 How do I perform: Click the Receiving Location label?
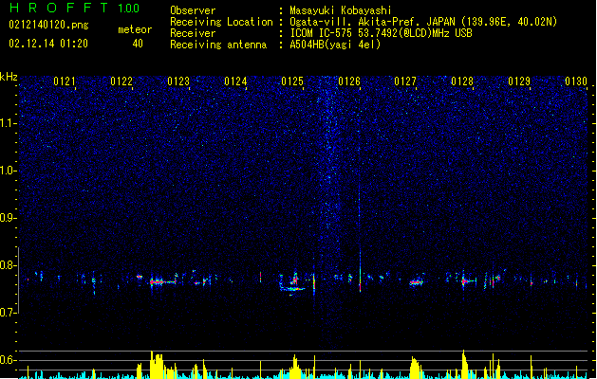[x=221, y=22]
